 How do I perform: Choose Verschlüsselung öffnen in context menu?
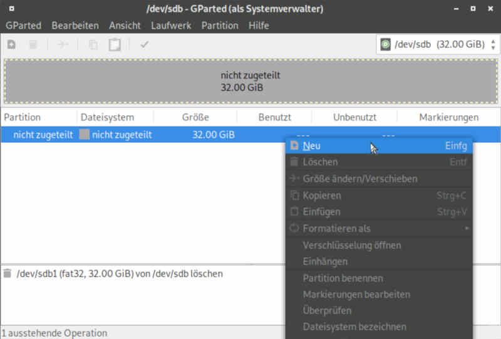(379, 245)
